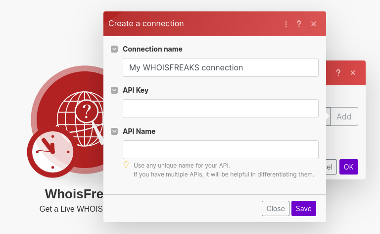The width and height of the screenshot is (380, 234).
Task: Click the help icon on the background module dialog
Action: (x=338, y=73)
